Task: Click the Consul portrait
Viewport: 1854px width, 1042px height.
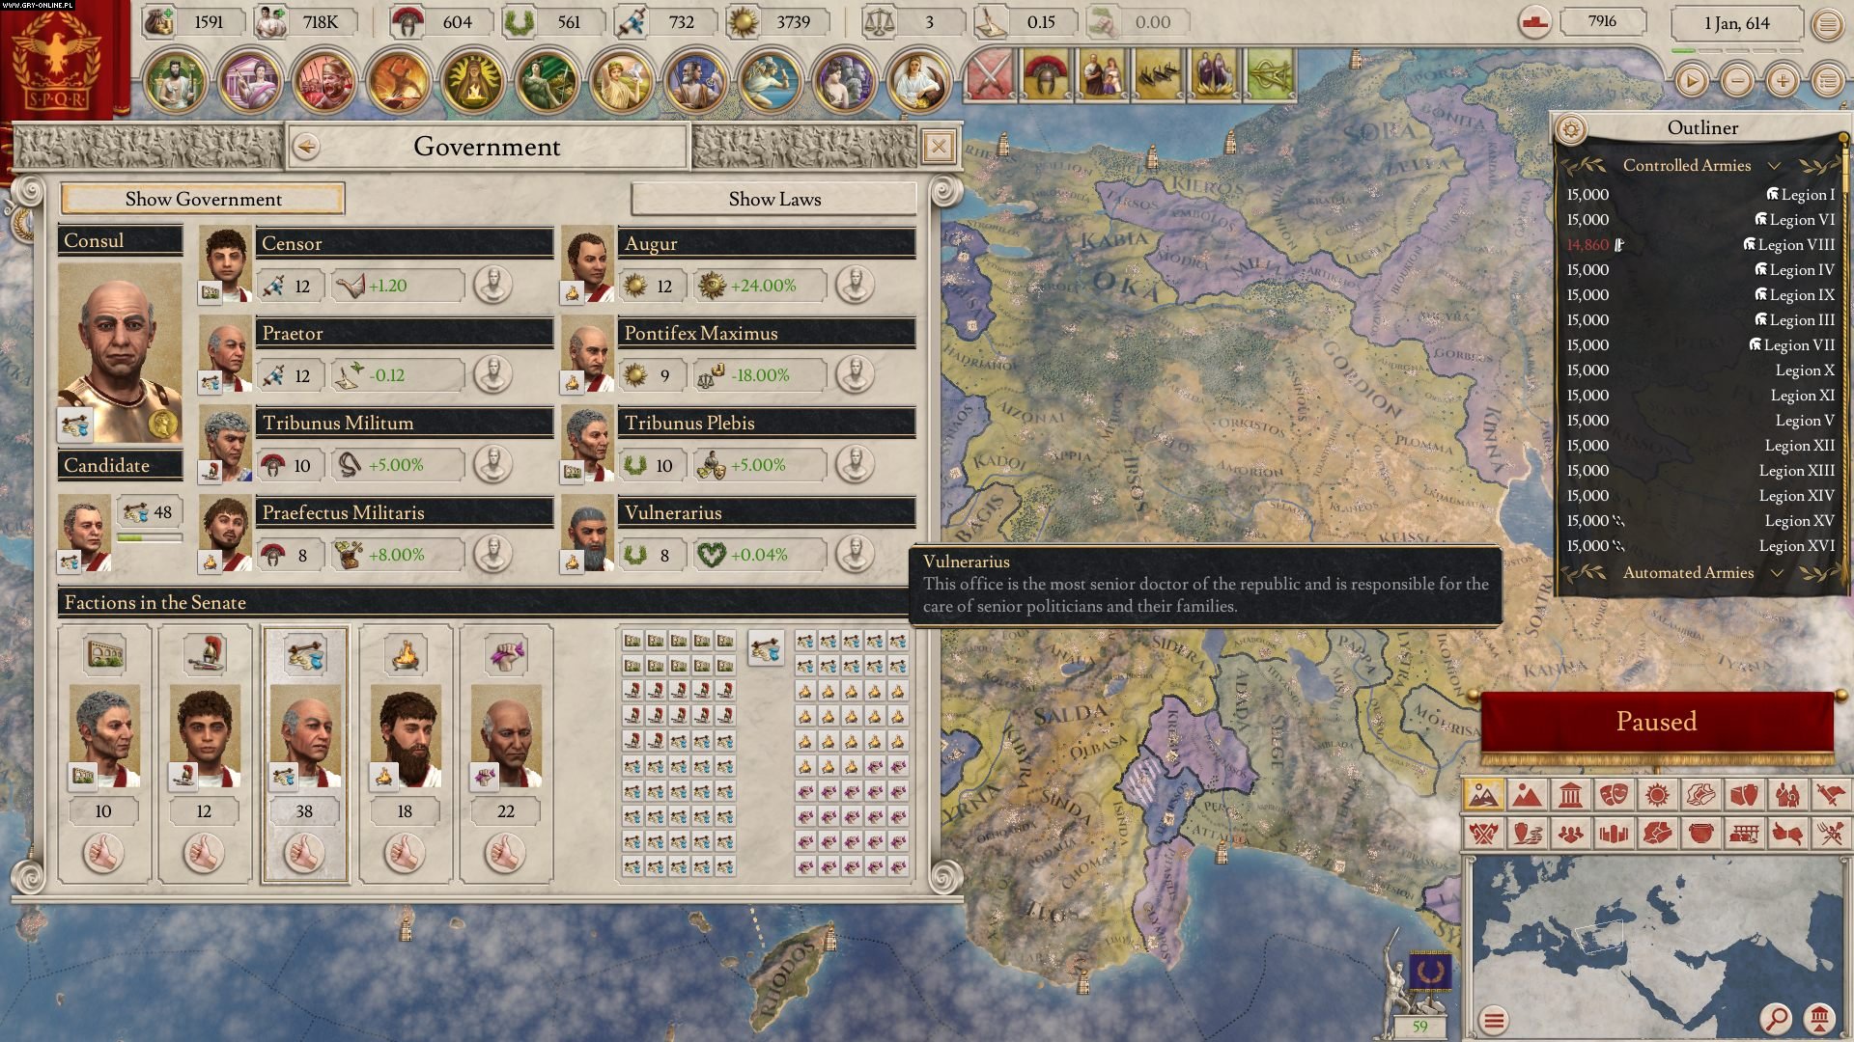Action: 120,353
